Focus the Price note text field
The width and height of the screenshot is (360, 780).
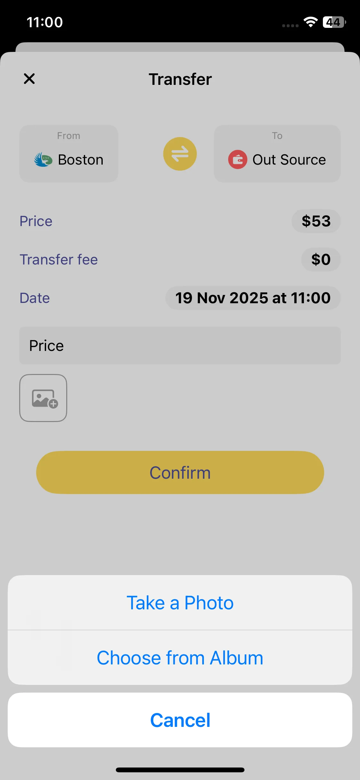(180, 346)
